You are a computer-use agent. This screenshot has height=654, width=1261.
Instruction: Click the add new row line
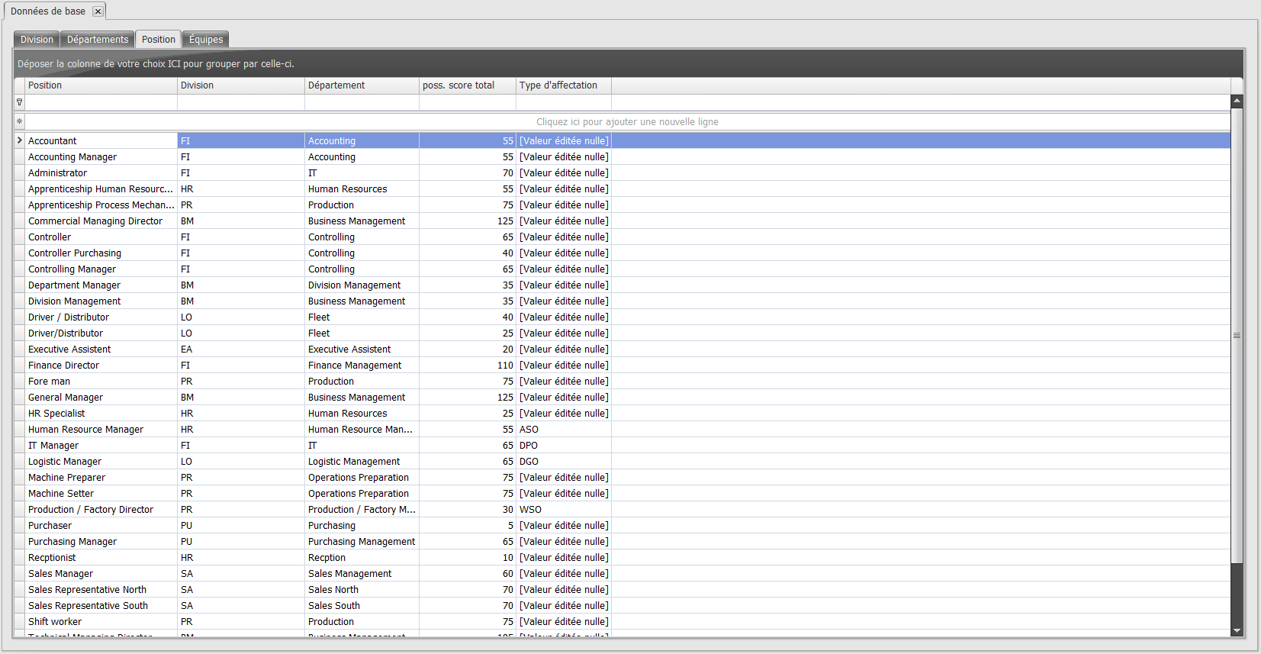pos(627,121)
